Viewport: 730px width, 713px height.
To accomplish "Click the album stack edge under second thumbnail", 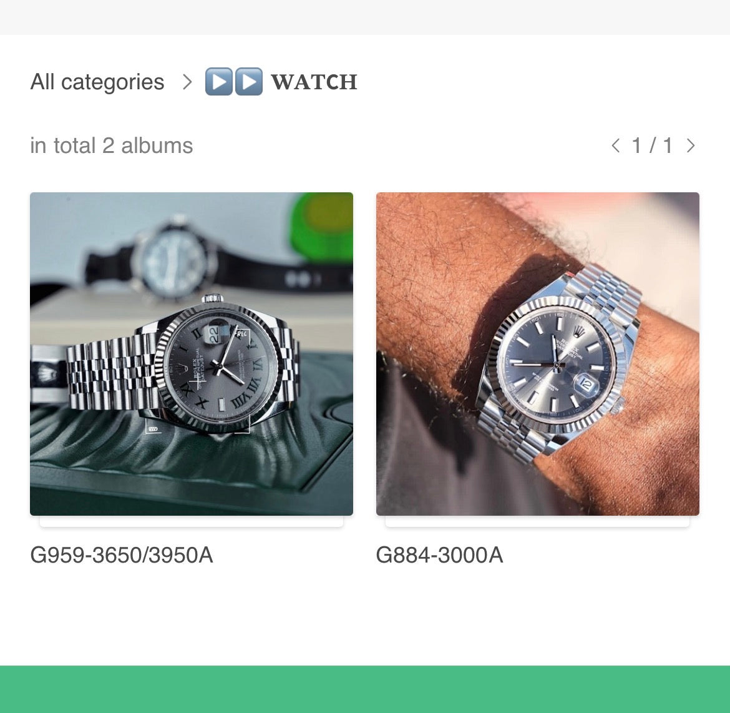I will click(538, 521).
